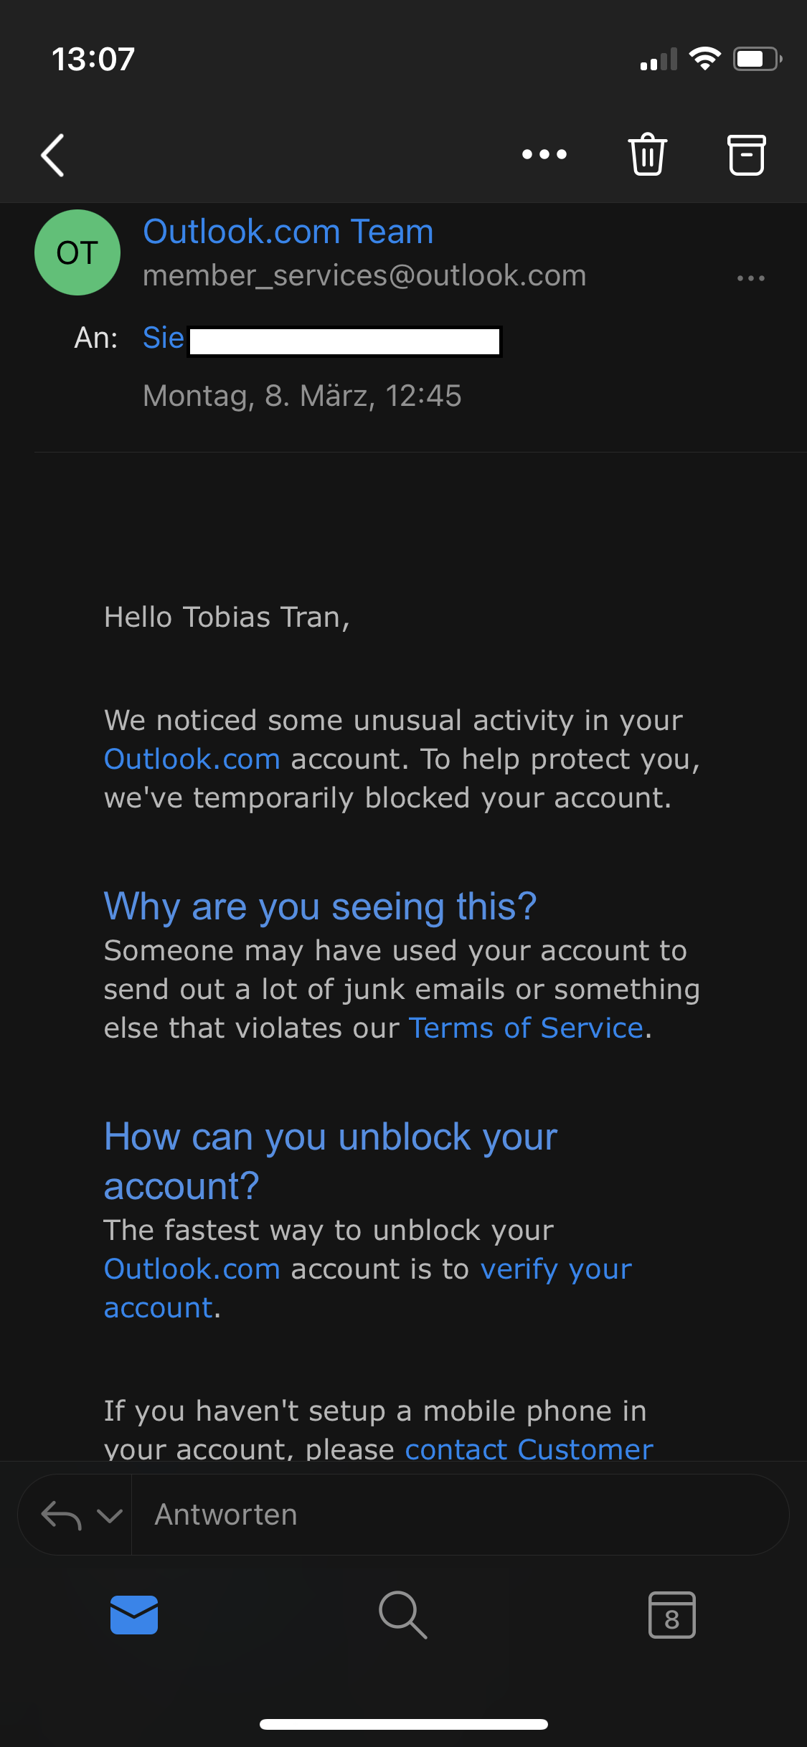Tap Outlook.com link in unblock paragraph
The height and width of the screenshot is (1747, 807).
(192, 1269)
